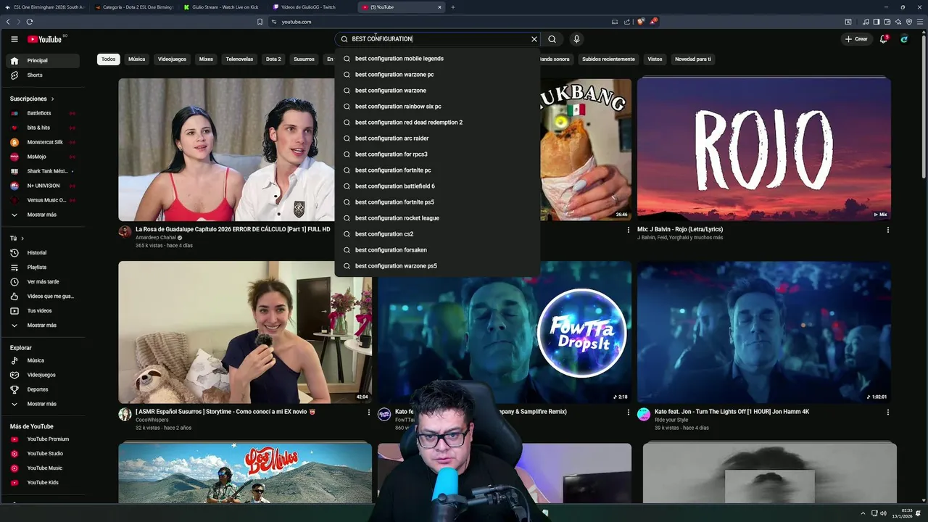Open the account avatar menu

point(904,39)
